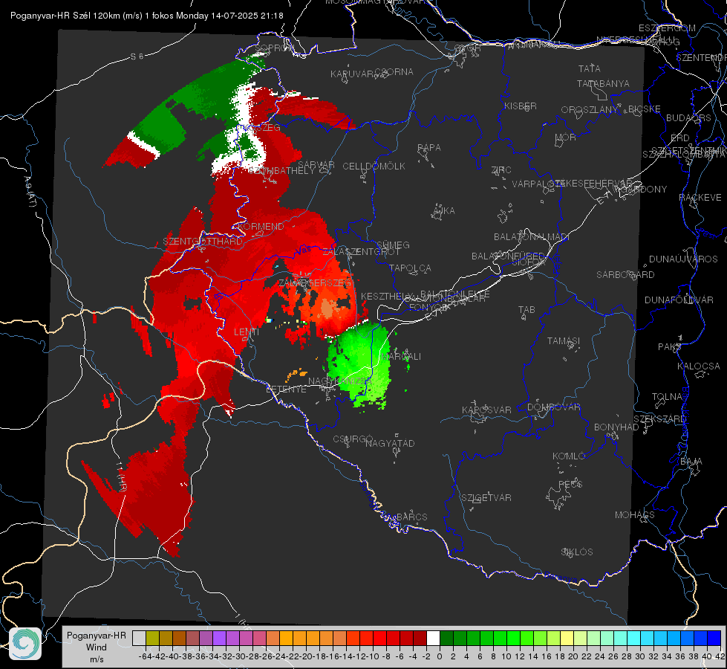Select the LETENYE city label
This screenshot has width=727, height=669.
point(286,389)
